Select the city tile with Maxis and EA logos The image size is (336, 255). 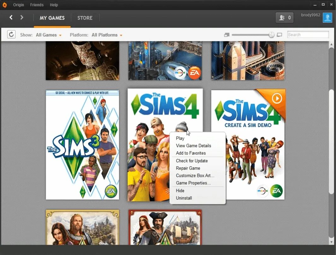(x=165, y=61)
